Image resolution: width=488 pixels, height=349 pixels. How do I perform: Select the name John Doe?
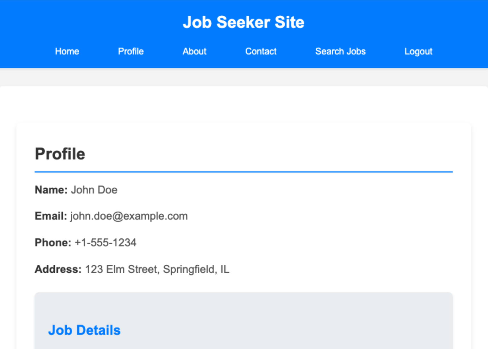94,190
